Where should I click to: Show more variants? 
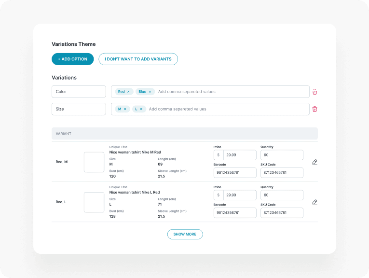185,234
